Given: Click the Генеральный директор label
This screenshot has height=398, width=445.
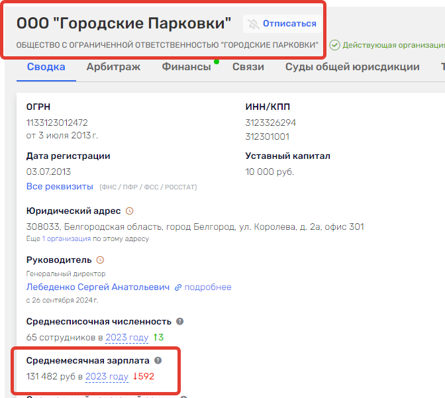Looking at the screenshot, I should tap(66, 274).
